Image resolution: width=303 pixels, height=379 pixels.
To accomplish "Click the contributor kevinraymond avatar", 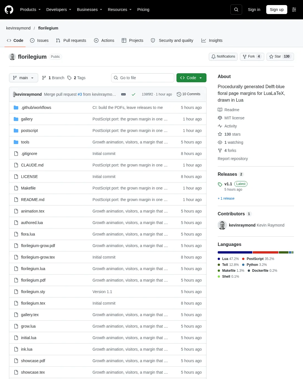I will [x=222, y=225].
